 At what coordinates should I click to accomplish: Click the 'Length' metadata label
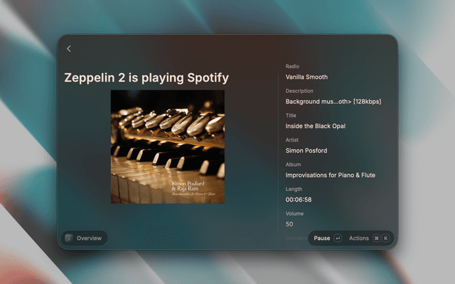pos(294,189)
